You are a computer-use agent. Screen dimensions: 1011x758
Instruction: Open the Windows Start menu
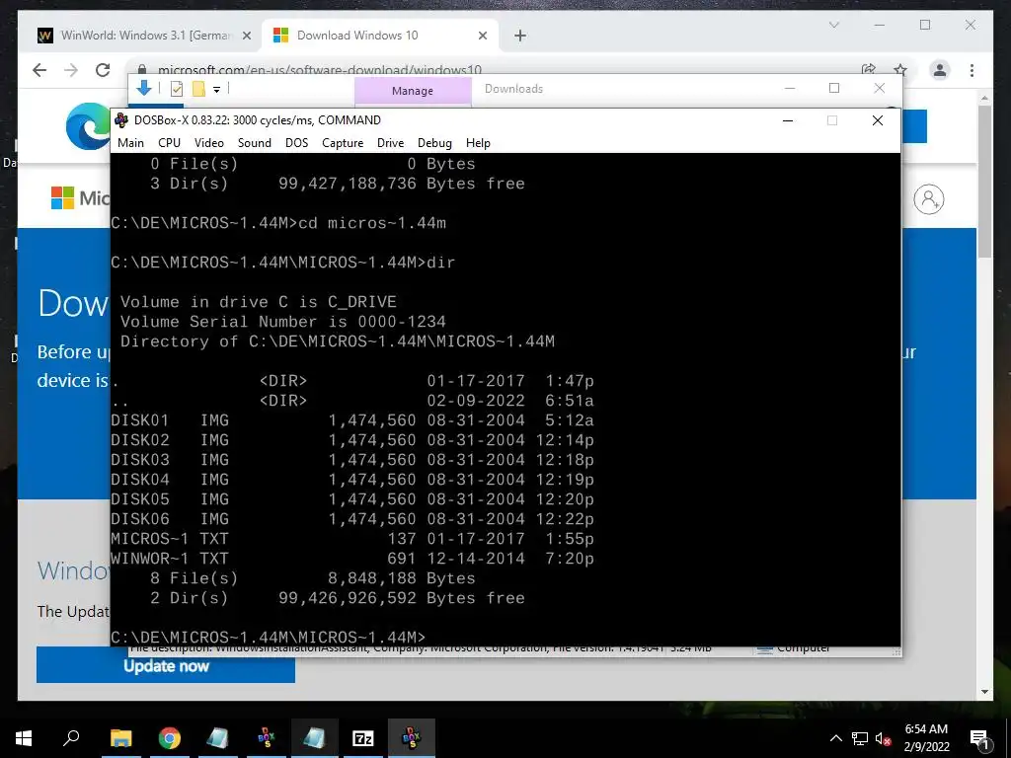(24, 738)
